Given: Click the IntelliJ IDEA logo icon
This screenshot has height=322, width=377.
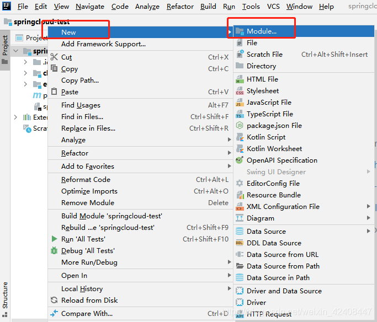Looking at the screenshot, I should click(6, 6).
